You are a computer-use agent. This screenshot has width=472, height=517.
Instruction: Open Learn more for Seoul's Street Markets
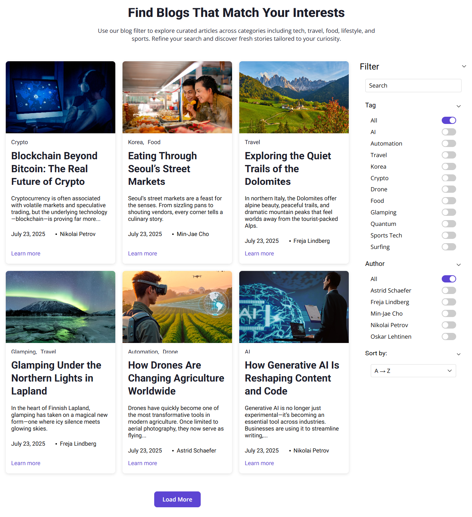tap(142, 254)
